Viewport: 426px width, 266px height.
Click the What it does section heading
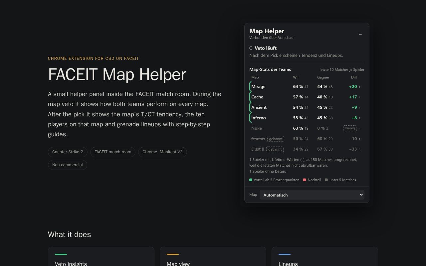pos(69,234)
